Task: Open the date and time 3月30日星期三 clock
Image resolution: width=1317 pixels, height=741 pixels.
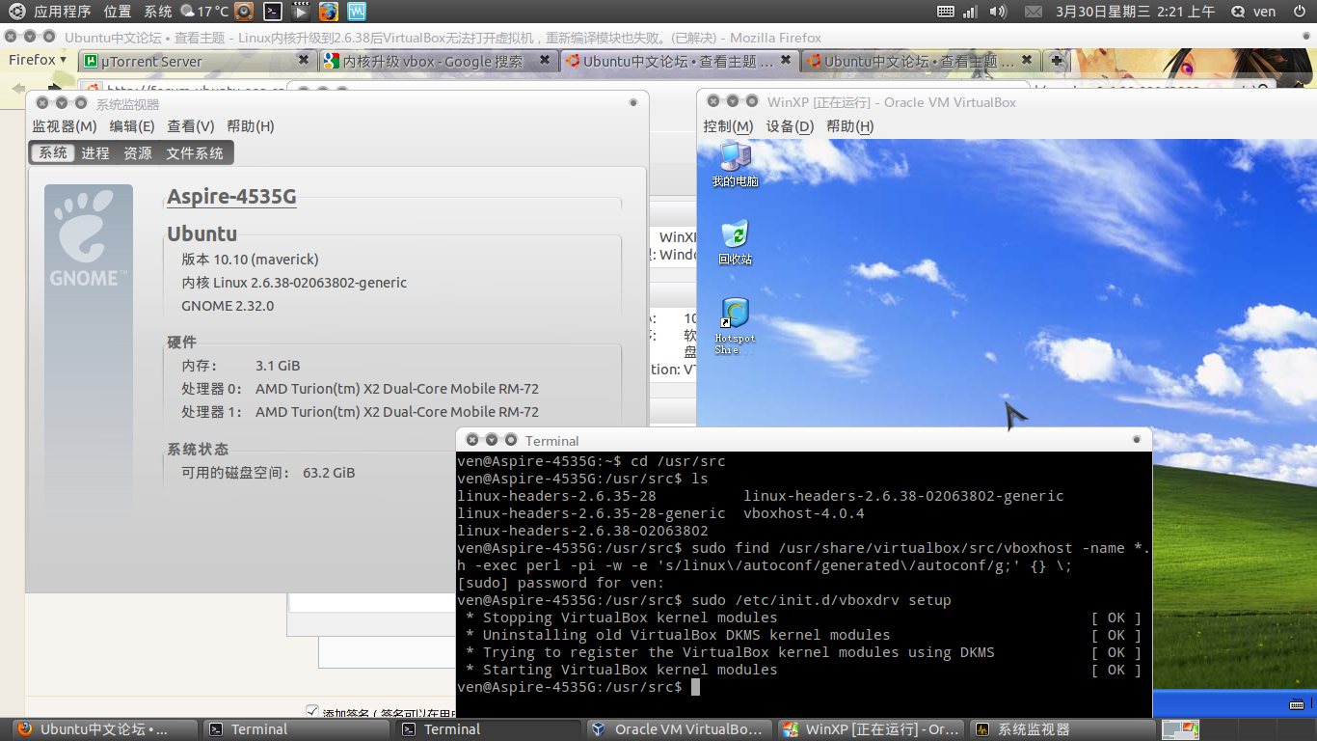Action: click(x=1135, y=12)
